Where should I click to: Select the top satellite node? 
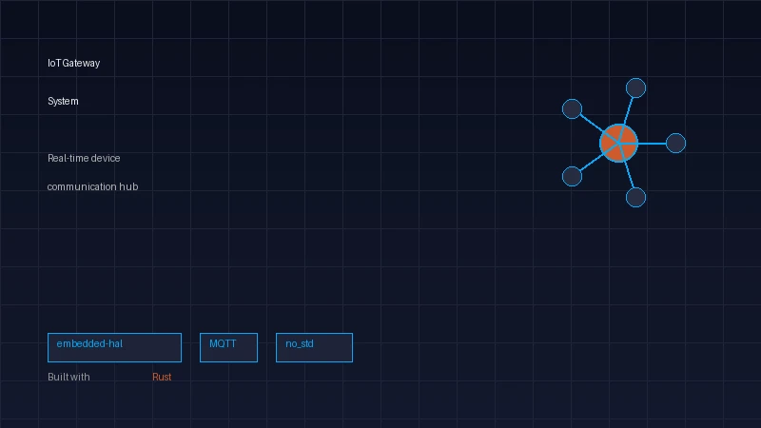coord(636,88)
